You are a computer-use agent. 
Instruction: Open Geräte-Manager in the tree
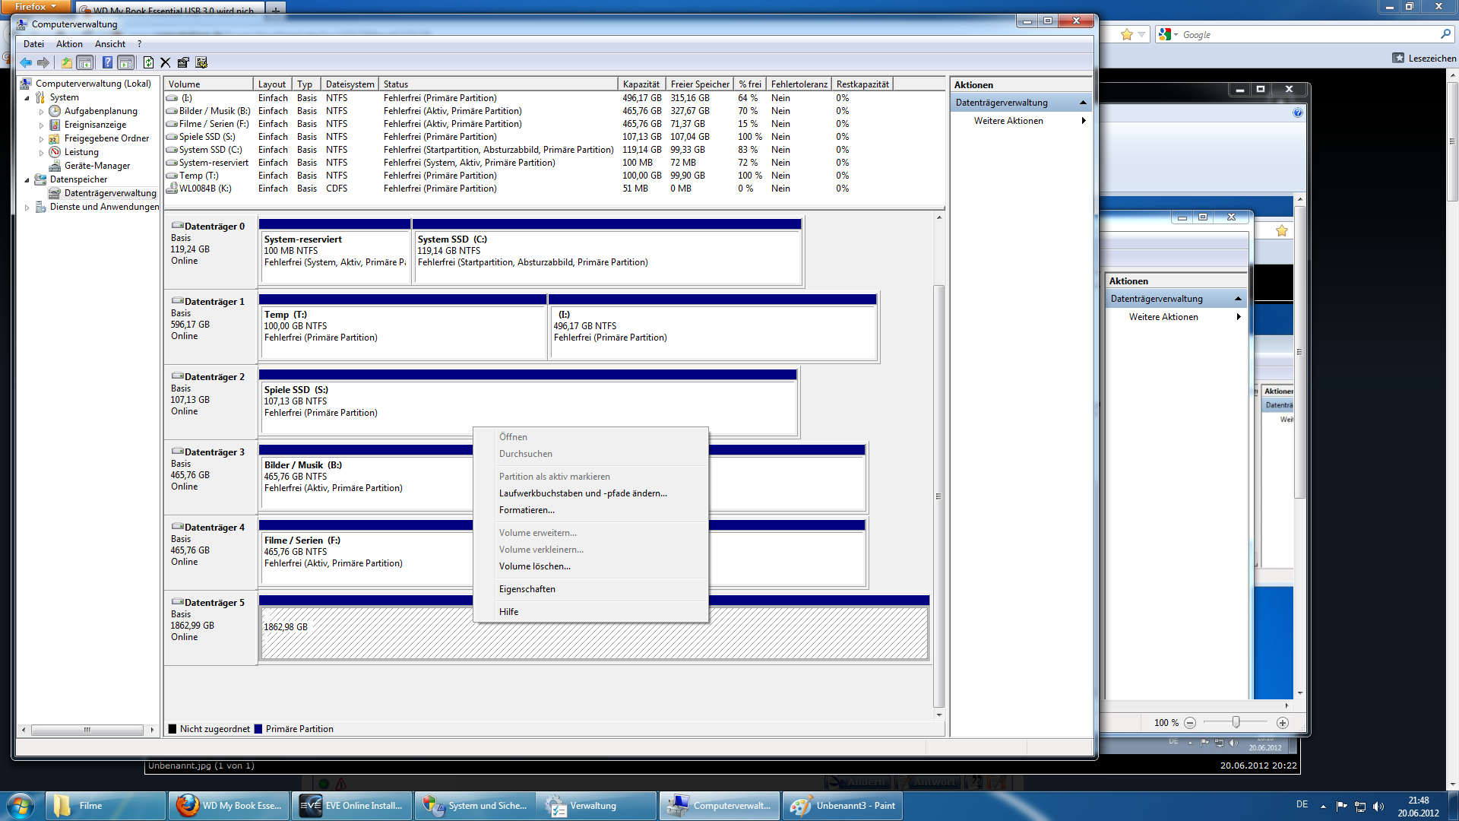tap(97, 166)
